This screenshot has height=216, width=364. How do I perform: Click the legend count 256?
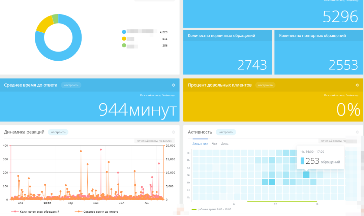(x=165, y=45)
